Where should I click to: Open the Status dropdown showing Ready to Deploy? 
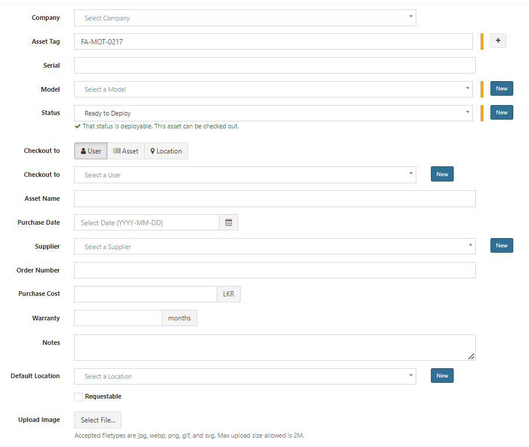click(273, 113)
